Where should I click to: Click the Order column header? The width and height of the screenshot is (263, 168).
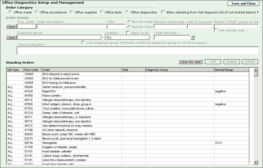82,70
